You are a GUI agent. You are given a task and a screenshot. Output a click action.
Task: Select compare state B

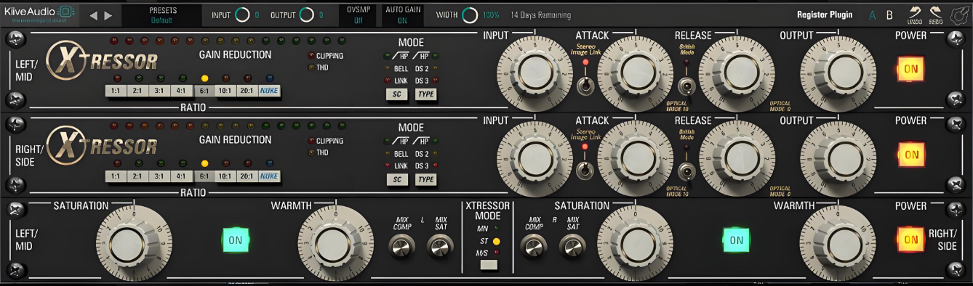[x=889, y=15]
